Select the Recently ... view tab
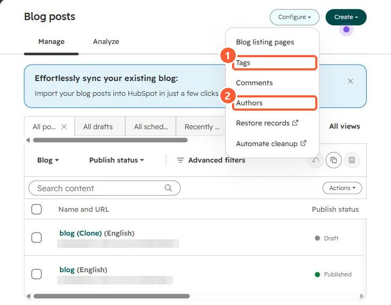This screenshot has width=391, height=305. click(201, 127)
